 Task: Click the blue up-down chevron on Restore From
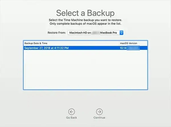pyautogui.click(x=121, y=33)
